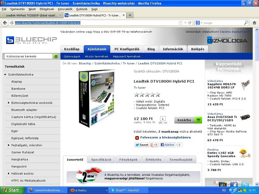Click the heart wishlist icon
The height and width of the screenshot is (194, 259).
[x=137, y=138]
